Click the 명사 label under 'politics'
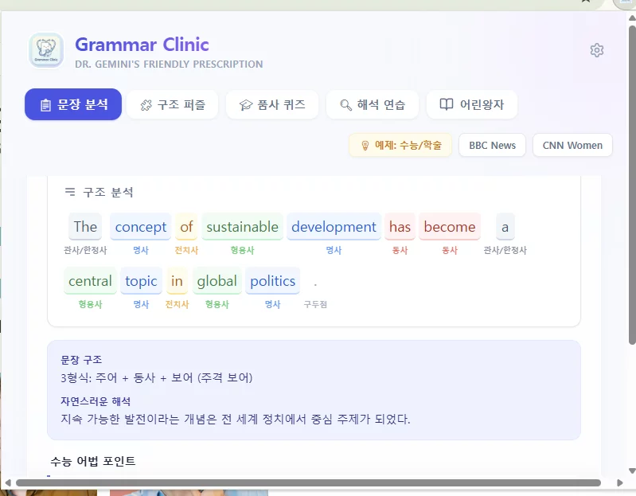Image resolution: width=636 pixels, height=496 pixels. pyautogui.click(x=272, y=304)
